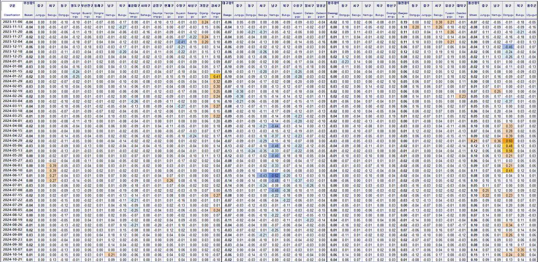Image resolution: width=538 pixels, height=262 pixels.
Task: Select the Gangseo-gu column header
Action: pos(215,15)
